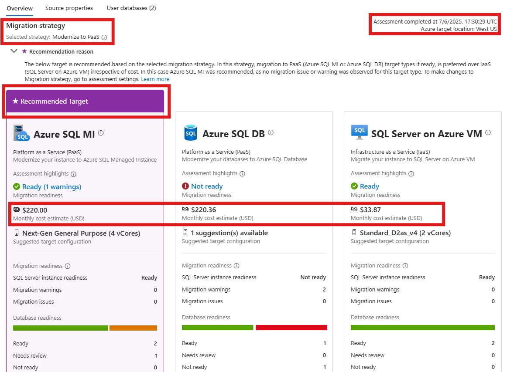Click SQL Server on Azure VM card title
Image resolution: width=507 pixels, height=372 pixels.
(x=426, y=134)
